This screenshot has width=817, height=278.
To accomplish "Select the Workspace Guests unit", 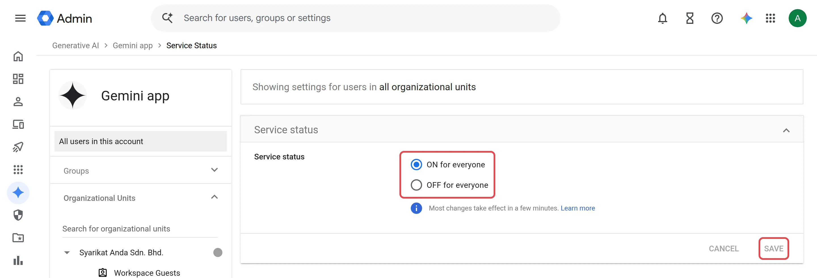I will point(147,273).
